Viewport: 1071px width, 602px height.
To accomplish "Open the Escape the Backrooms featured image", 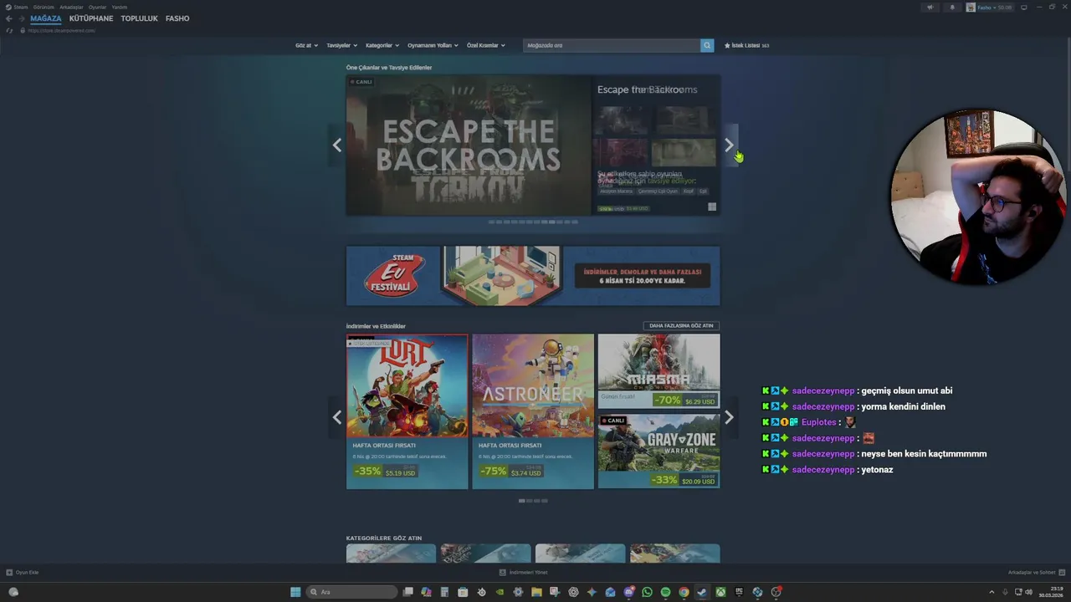I will tap(469, 145).
